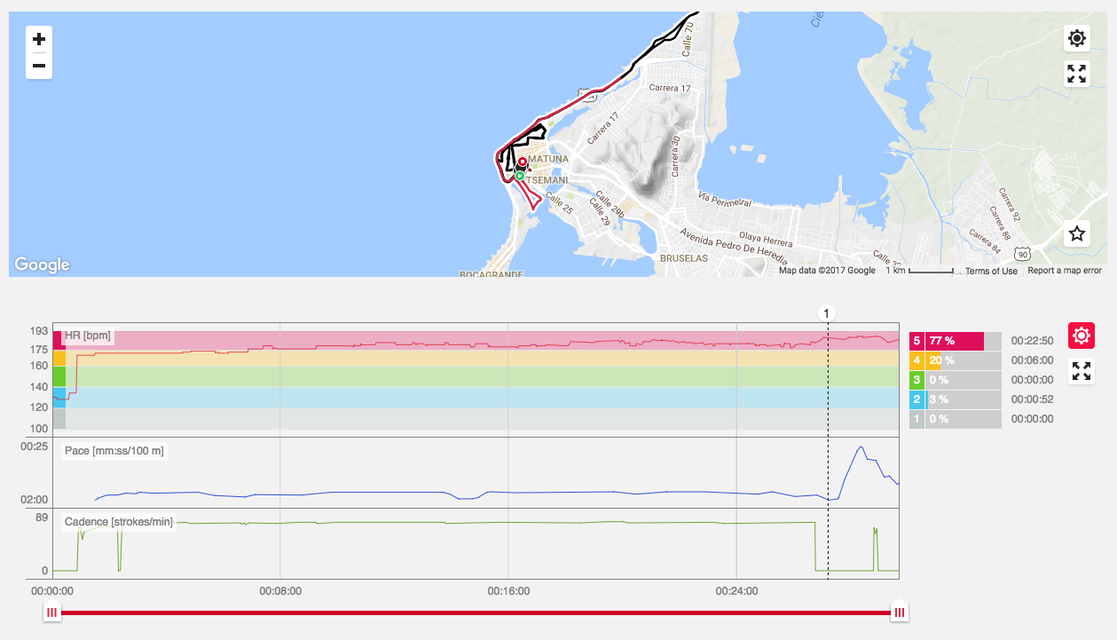Expand the charts to fullscreen
Viewport: 1117px width, 640px height.
click(x=1081, y=371)
